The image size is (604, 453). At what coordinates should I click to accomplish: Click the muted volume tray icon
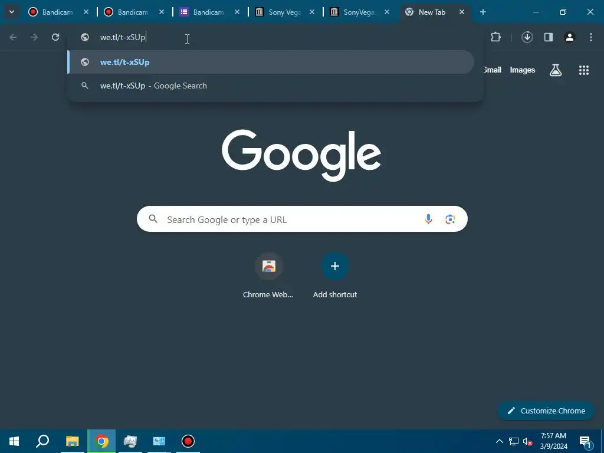[527, 441]
